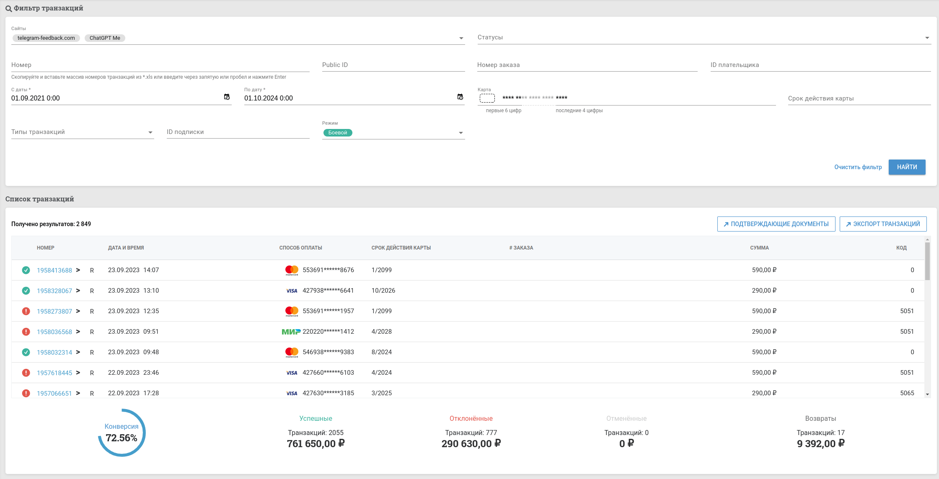The width and height of the screenshot is (939, 479).
Task: Click the Mastercard logo in row 553691******8676
Action: pos(292,270)
